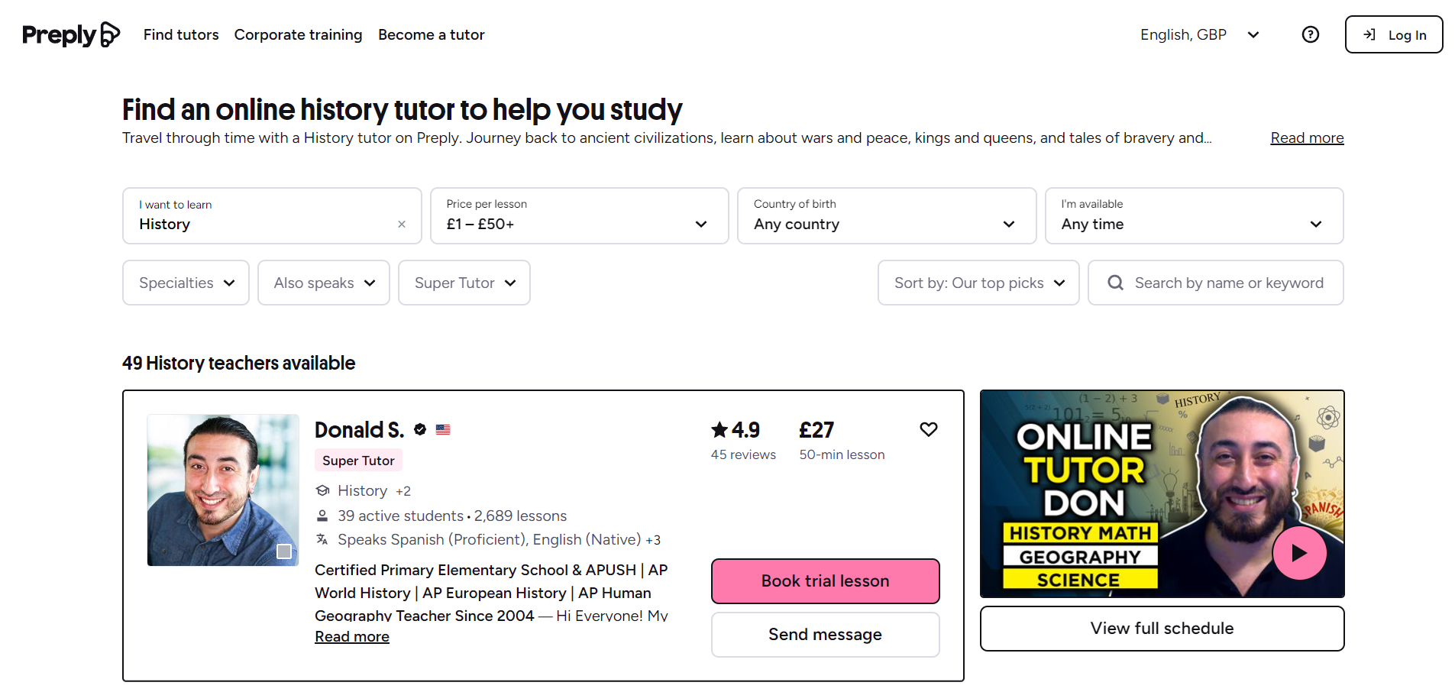The image size is (1455, 692).
Task: Click the graduation cap icon beside History
Action: tap(322, 490)
